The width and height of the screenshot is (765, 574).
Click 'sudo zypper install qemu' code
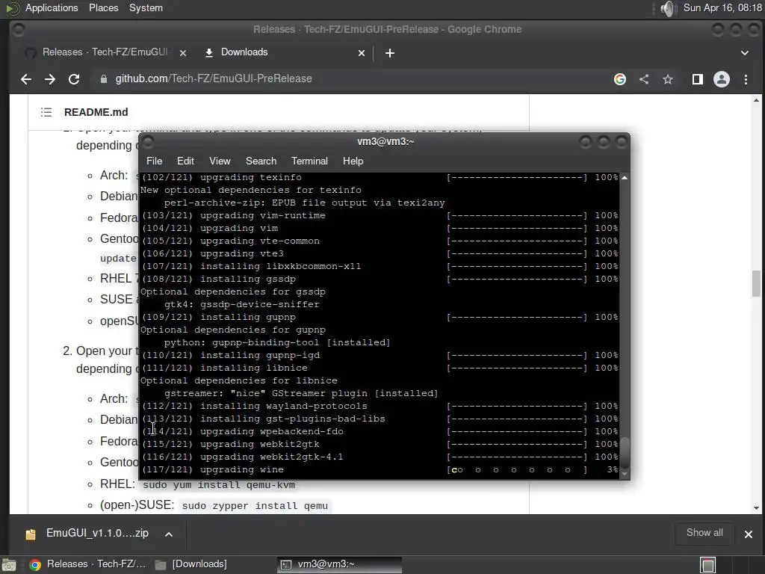pos(255,506)
